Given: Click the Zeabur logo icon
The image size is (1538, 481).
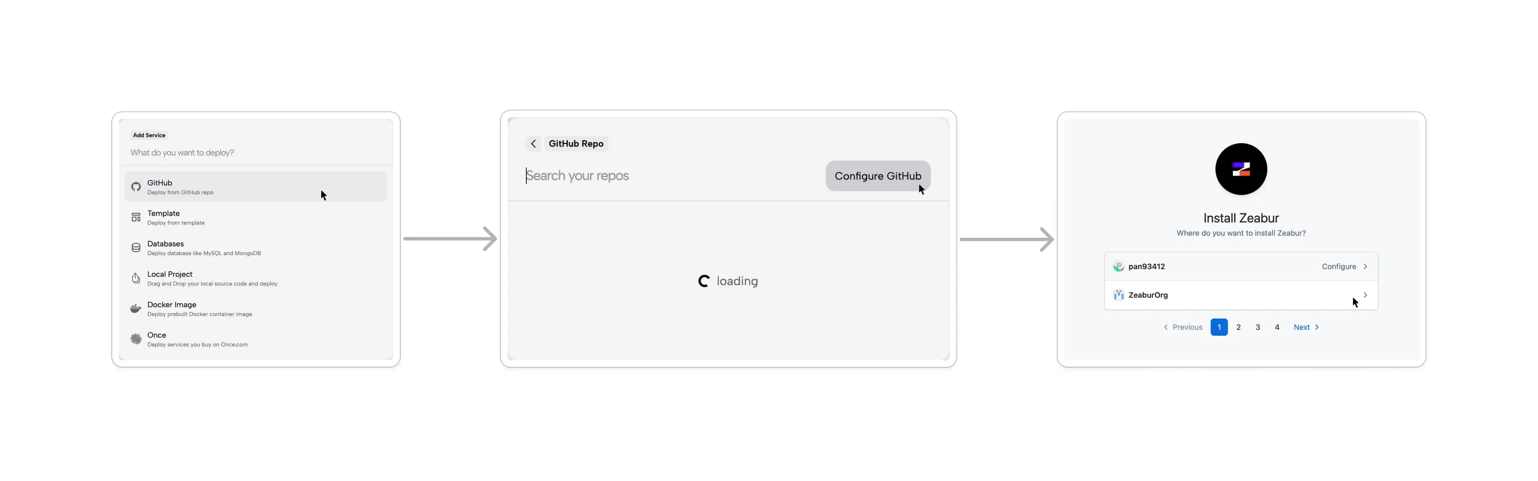Looking at the screenshot, I should (x=1240, y=169).
